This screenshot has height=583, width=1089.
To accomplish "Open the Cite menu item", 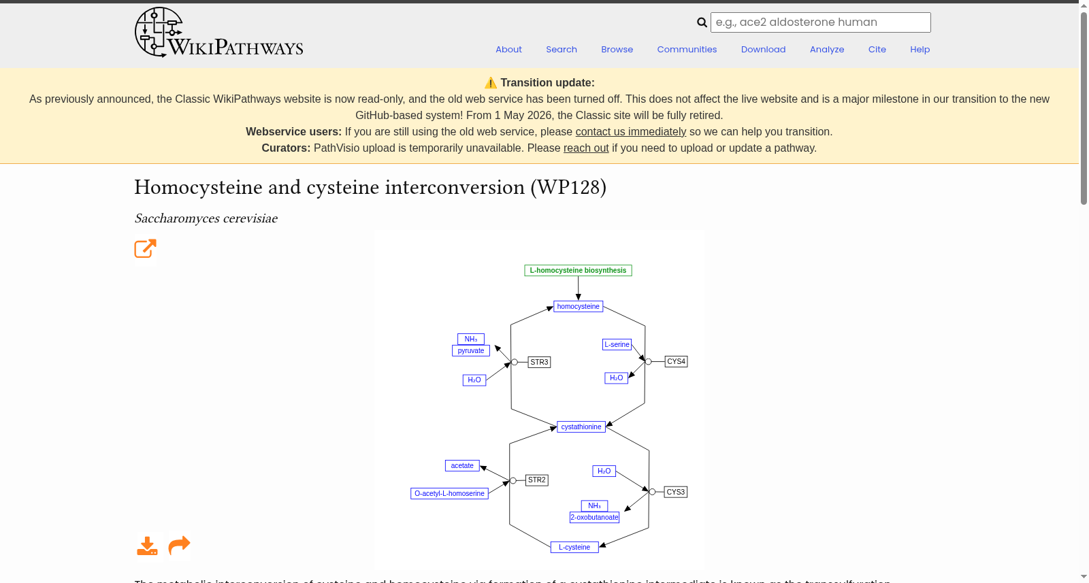I will [877, 50].
